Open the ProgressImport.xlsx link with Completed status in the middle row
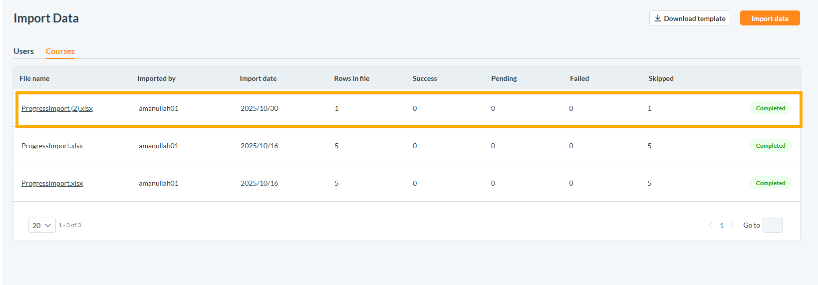The image size is (818, 285). [52, 146]
